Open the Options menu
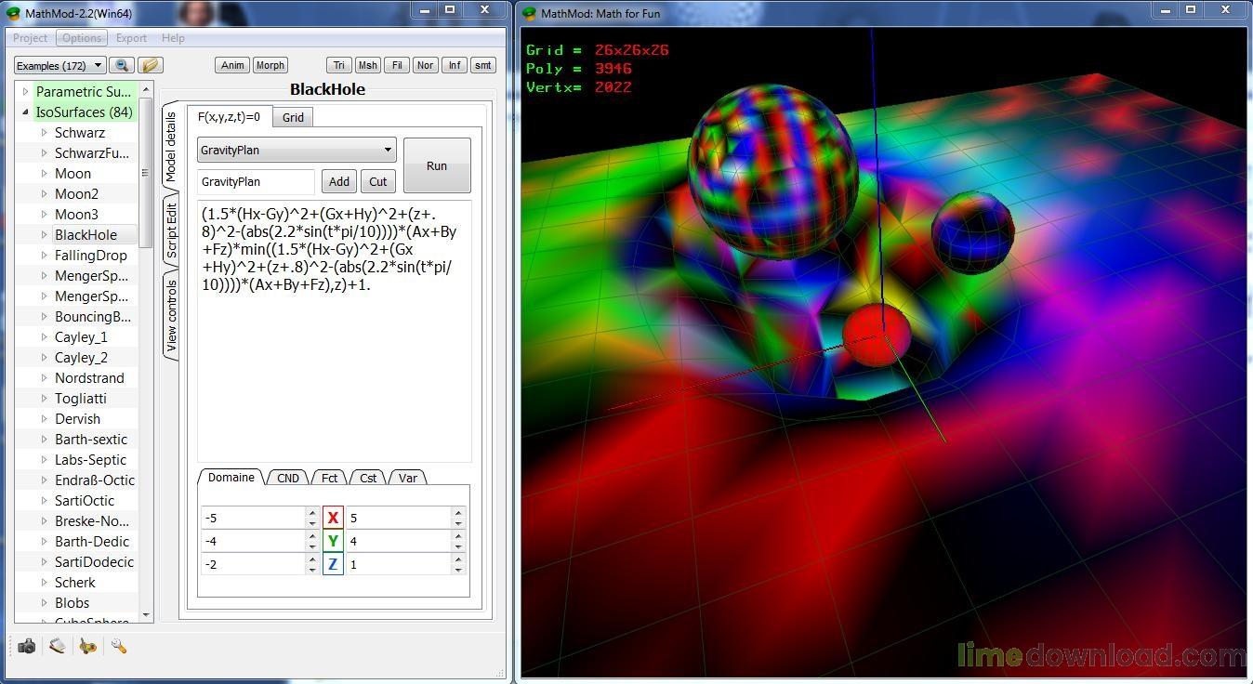This screenshot has width=1253, height=684. (82, 38)
